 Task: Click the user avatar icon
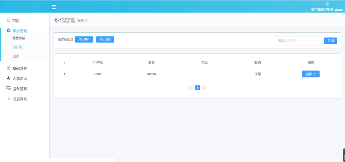pyautogui.click(x=327, y=4)
